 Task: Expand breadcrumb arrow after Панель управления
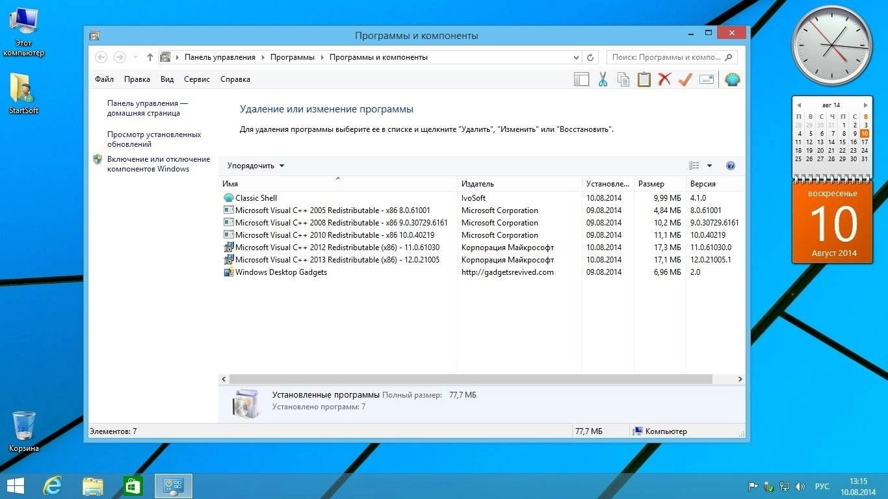click(x=263, y=57)
